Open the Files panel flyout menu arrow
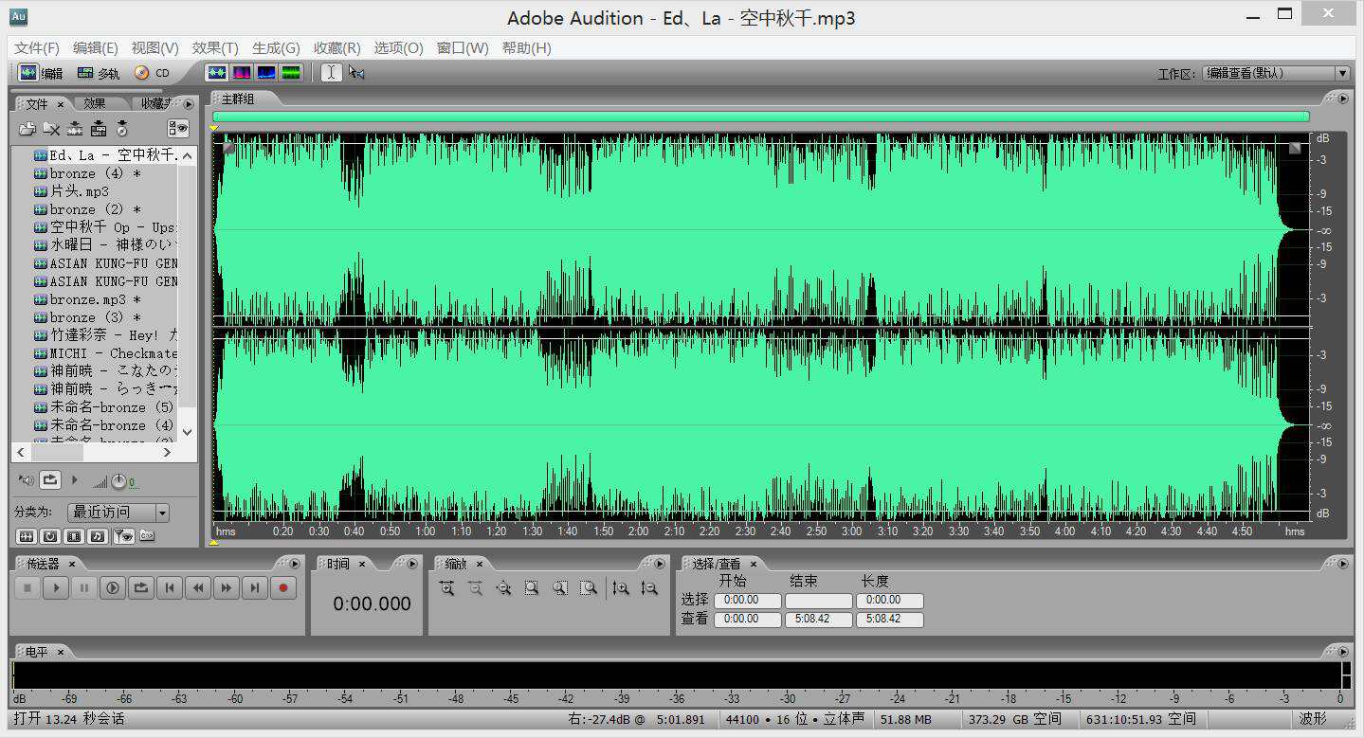This screenshot has height=738, width=1364. tap(190, 104)
